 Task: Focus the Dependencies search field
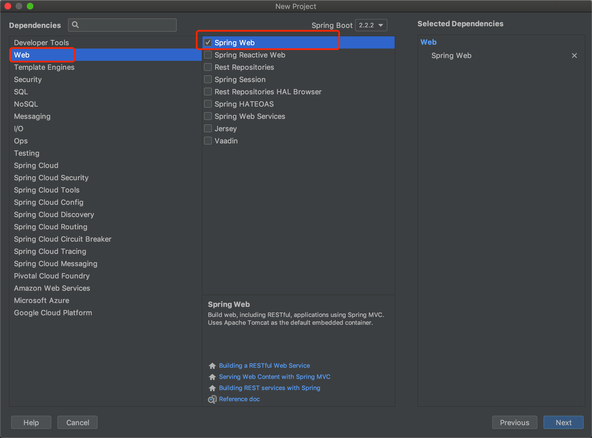pos(122,25)
